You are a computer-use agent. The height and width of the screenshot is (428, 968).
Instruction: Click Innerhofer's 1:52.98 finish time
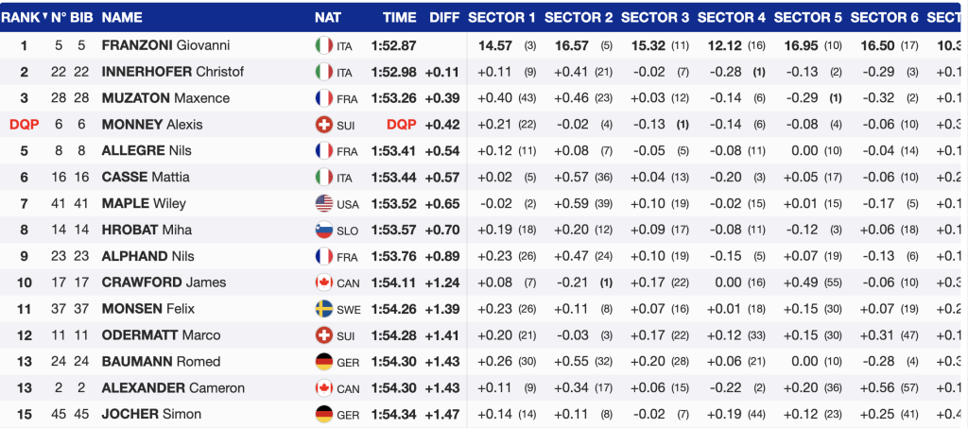coord(399,72)
